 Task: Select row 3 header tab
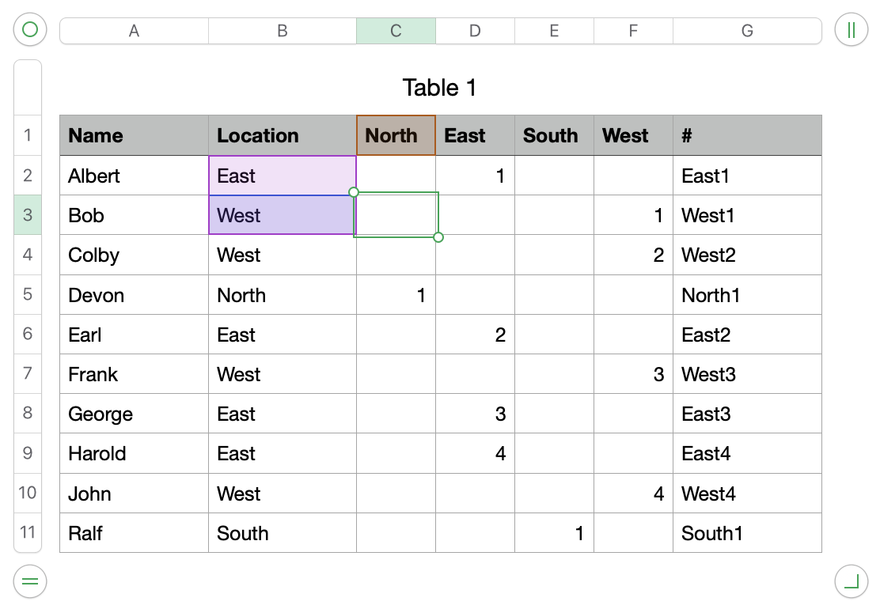click(28, 215)
